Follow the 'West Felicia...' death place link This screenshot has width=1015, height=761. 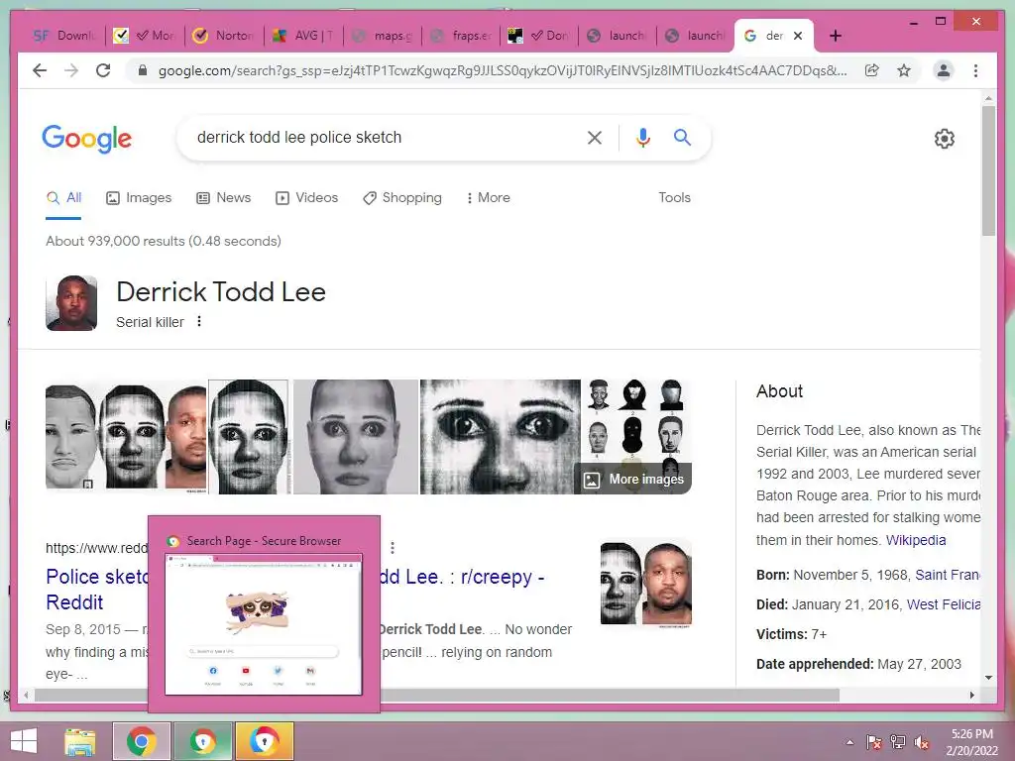pos(944,605)
